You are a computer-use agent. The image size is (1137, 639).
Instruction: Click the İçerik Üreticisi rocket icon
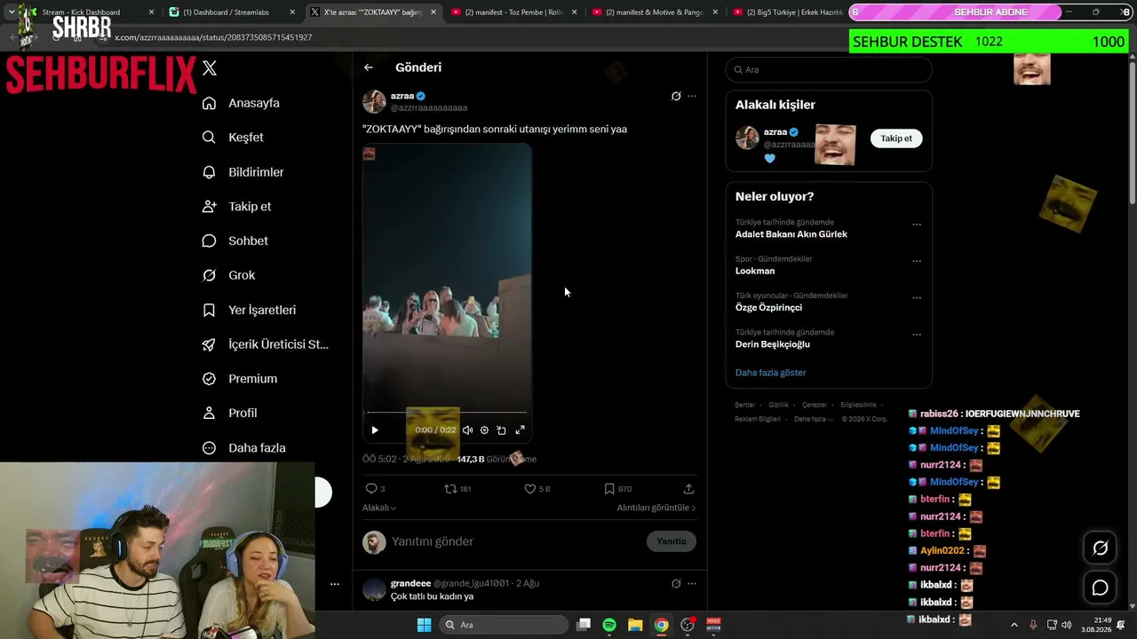(x=209, y=344)
